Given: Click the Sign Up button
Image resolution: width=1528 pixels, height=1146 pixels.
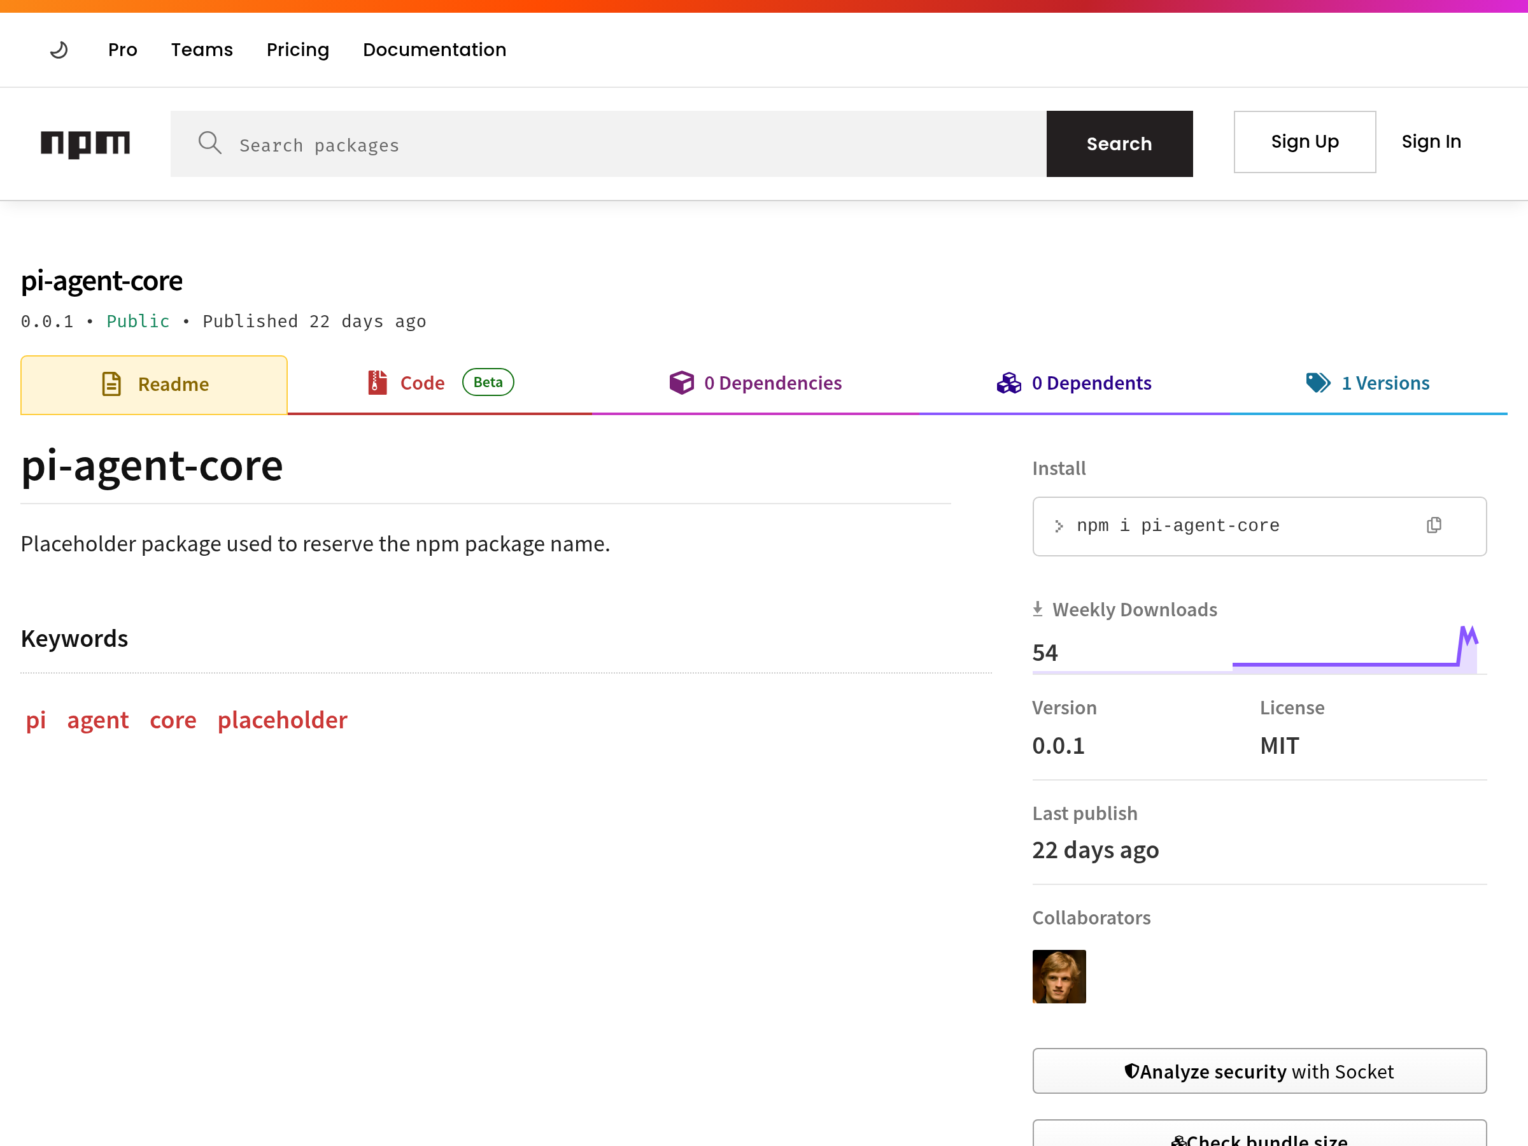Looking at the screenshot, I should 1304,141.
